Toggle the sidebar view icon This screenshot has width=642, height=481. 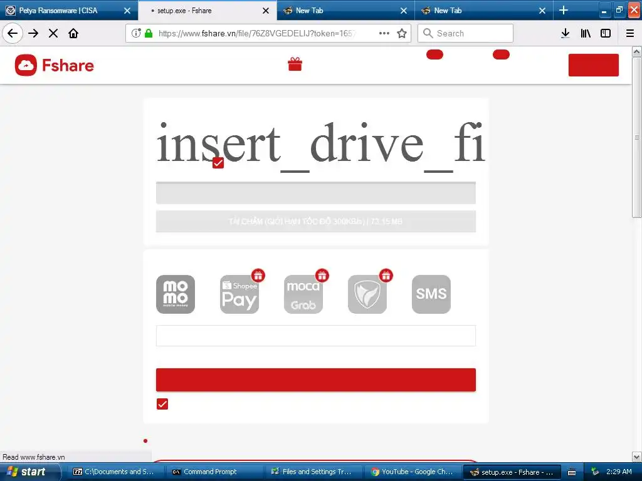(606, 33)
